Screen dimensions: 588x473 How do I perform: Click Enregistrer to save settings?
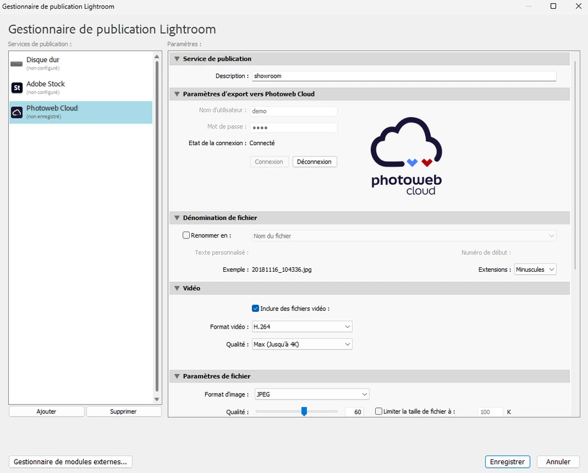(507, 461)
